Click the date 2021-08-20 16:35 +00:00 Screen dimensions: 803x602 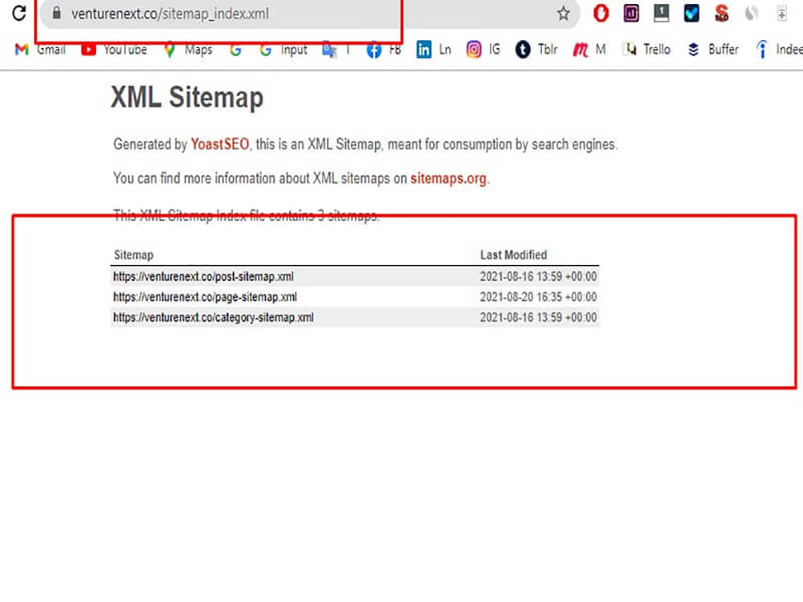coord(538,297)
